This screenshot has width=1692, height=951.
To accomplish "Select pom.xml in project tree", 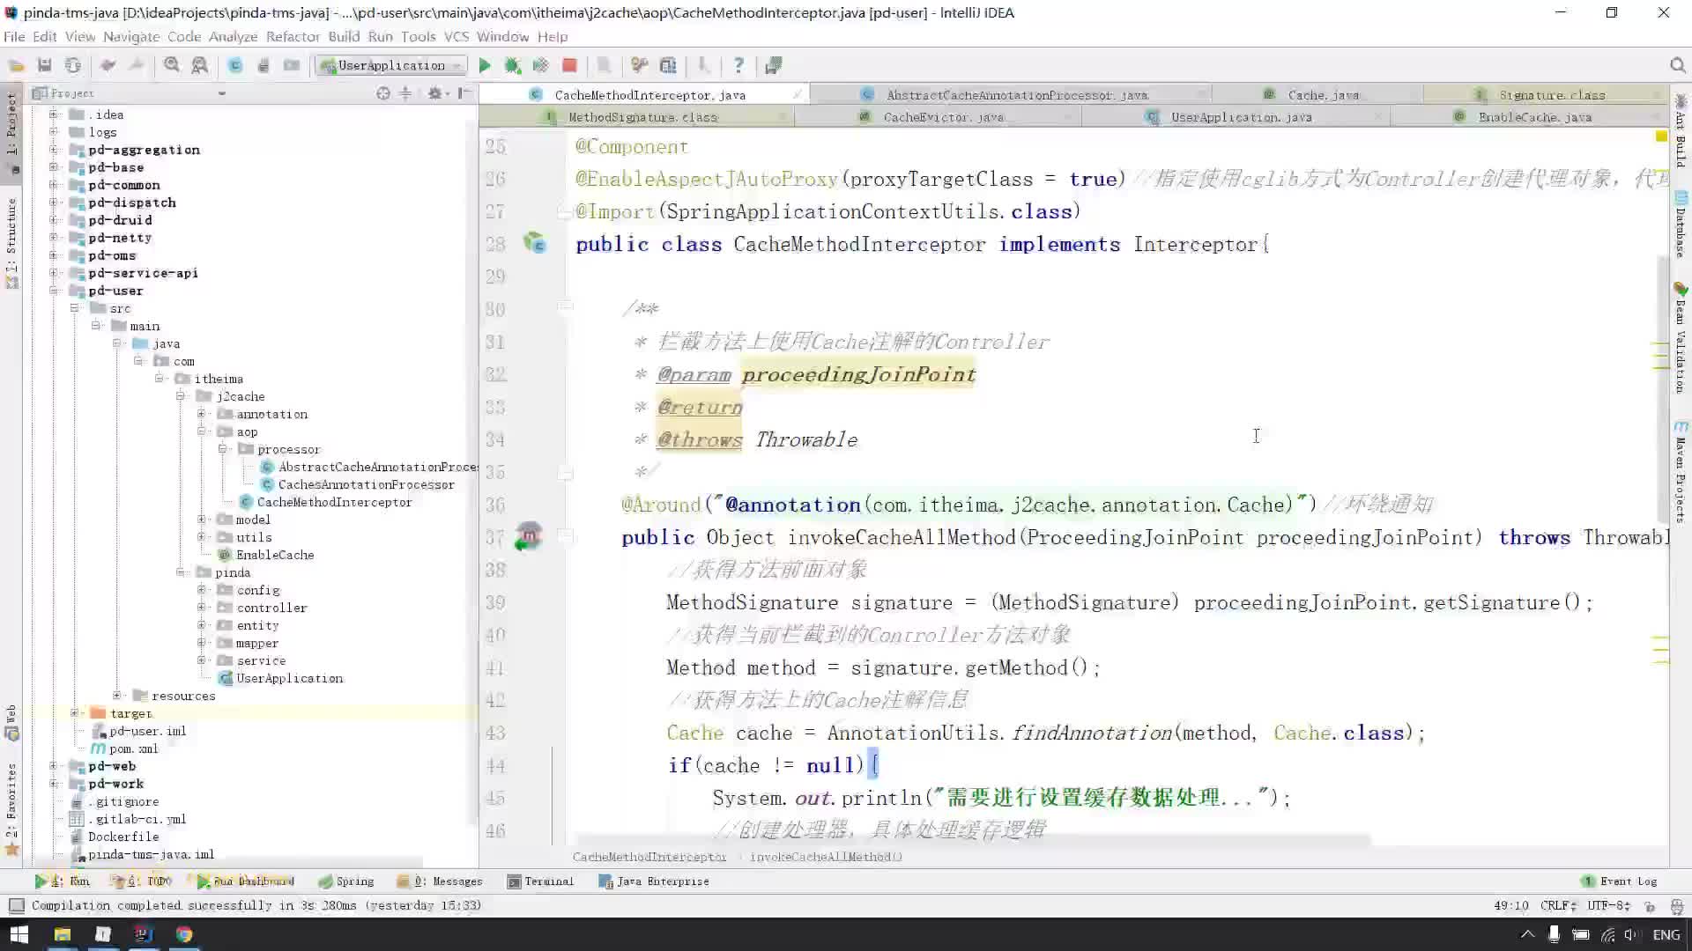I will coord(133,748).
